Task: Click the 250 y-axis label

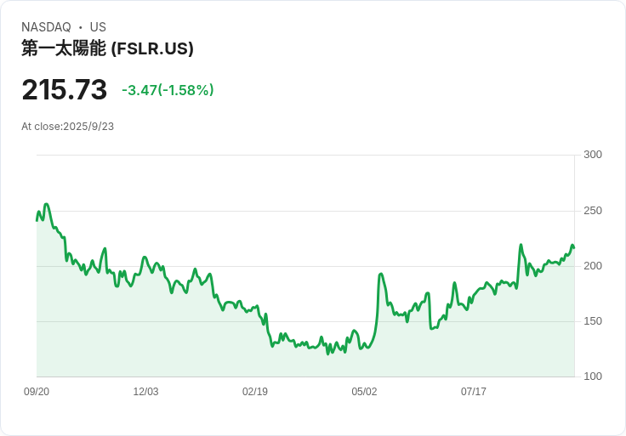Action: coord(593,211)
